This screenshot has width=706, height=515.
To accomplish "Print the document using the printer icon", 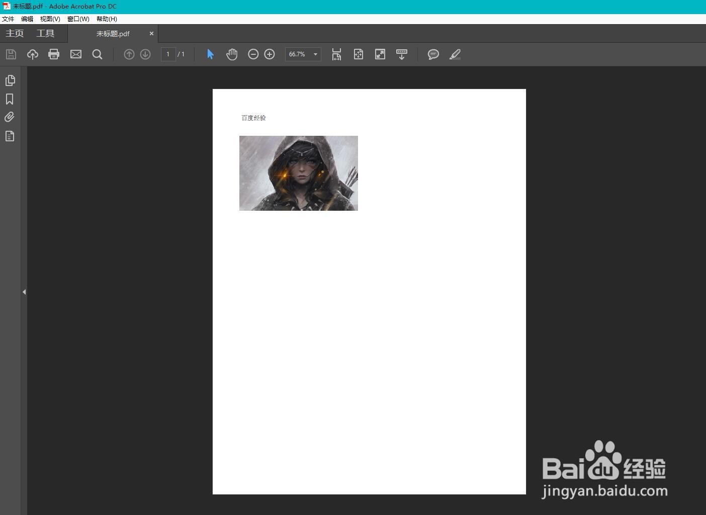I will 54,54.
